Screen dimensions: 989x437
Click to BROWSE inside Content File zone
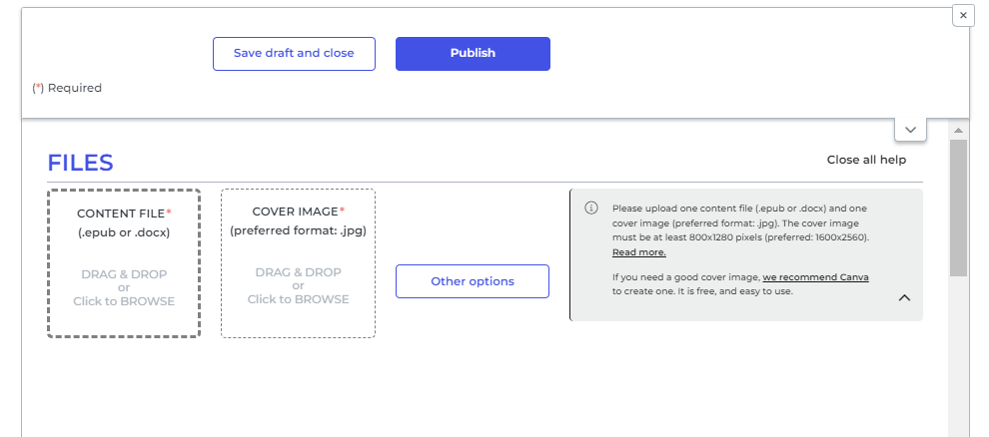(x=124, y=301)
